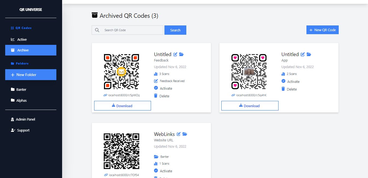Viewport: 368px width, 178px height.
Task: View 1 Scans stats for WebLinks
Action: [162, 164]
